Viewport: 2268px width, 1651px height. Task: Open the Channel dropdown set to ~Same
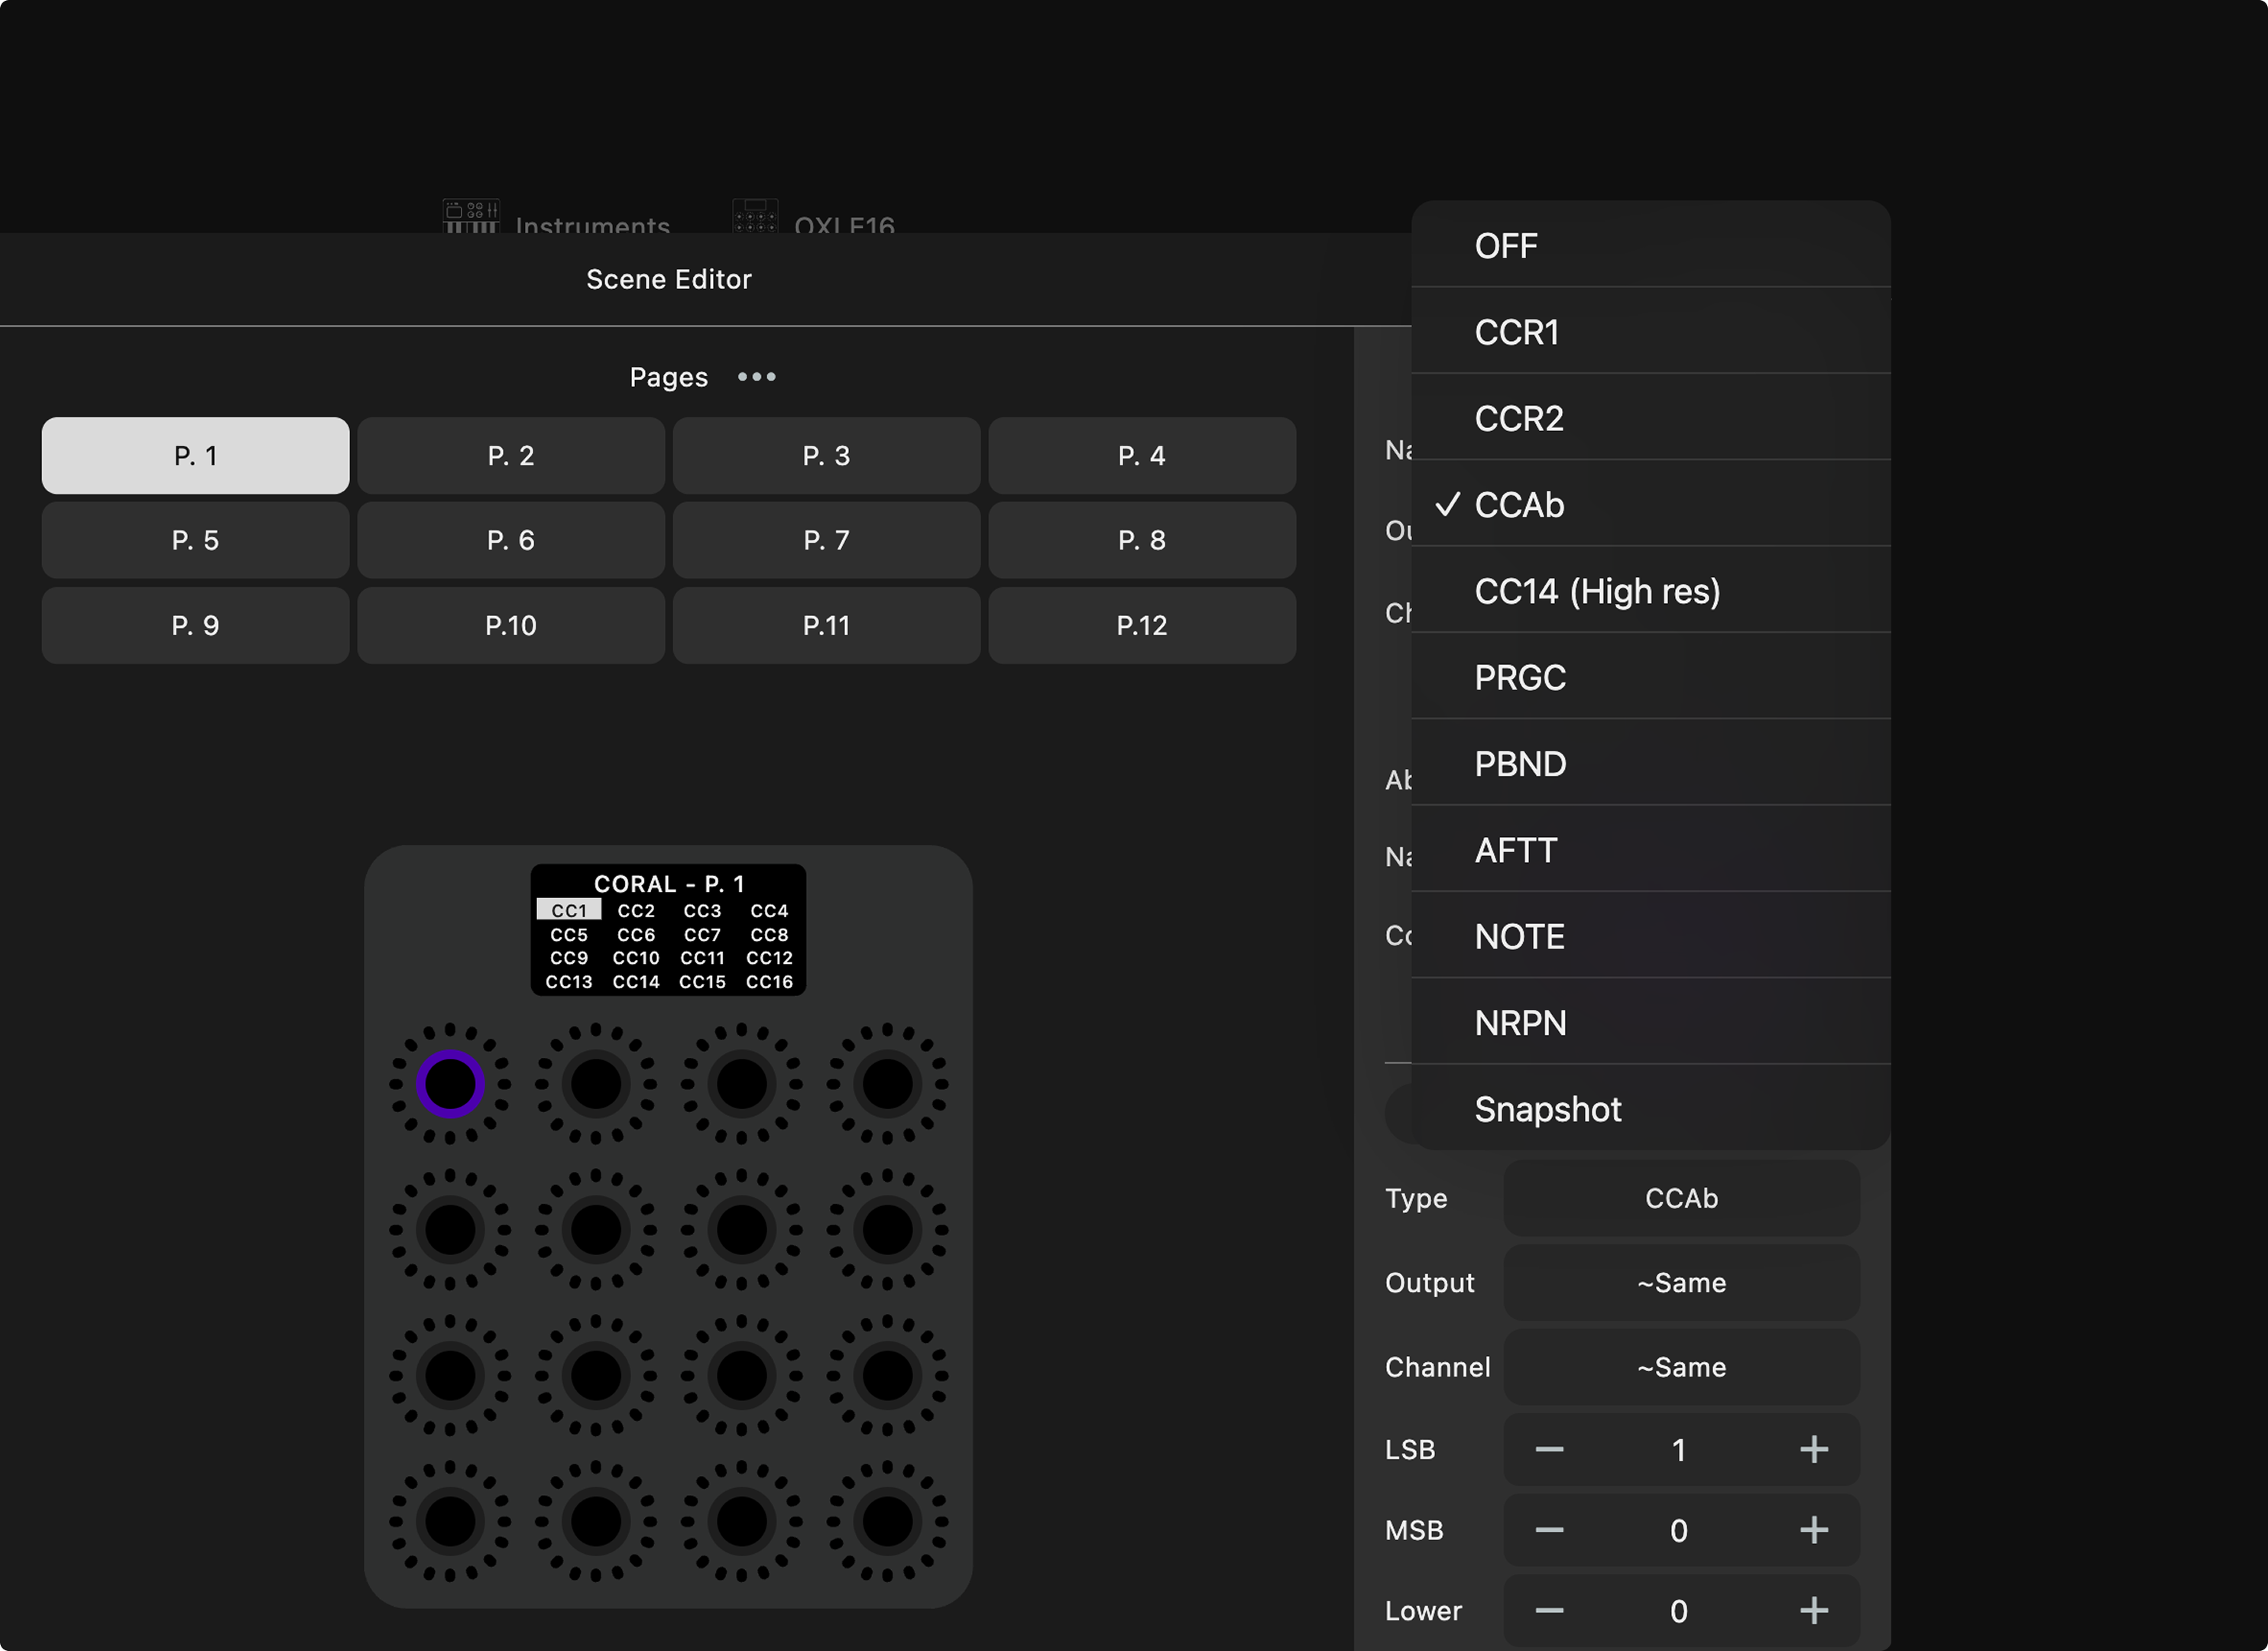click(1681, 1367)
